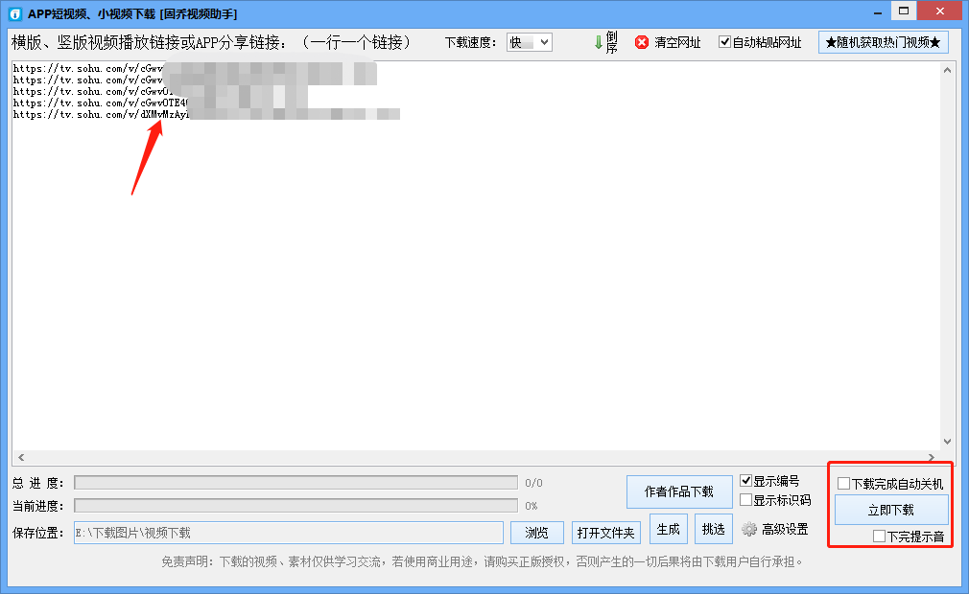Click the 倒序 label
This screenshot has width=969, height=594.
point(611,42)
